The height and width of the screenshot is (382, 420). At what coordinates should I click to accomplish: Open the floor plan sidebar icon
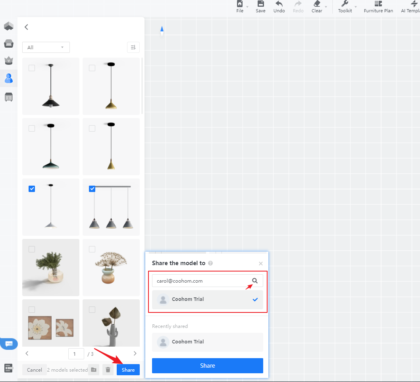[9, 26]
